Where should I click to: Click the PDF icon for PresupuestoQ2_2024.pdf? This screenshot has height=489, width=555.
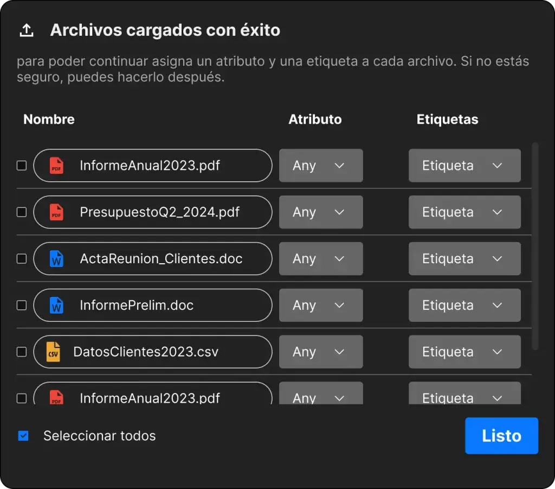tap(56, 212)
